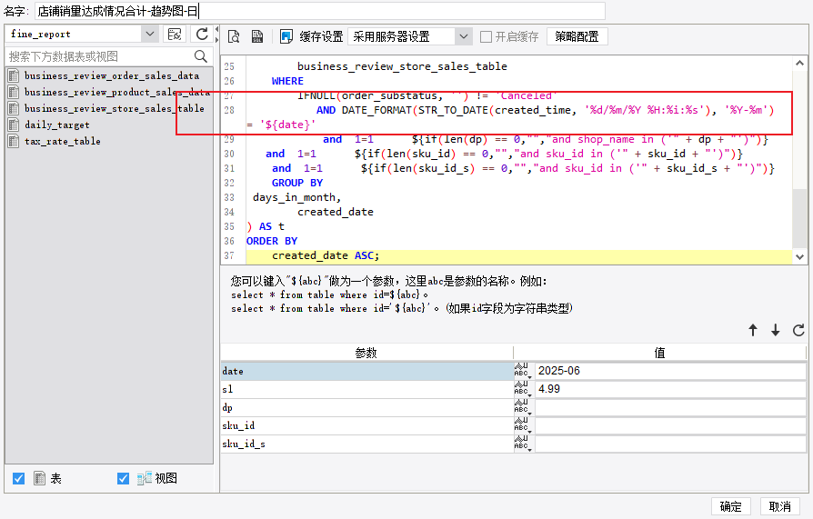813x519 pixels.
Task: Move parameter down with arrow icon
Action: (775, 330)
